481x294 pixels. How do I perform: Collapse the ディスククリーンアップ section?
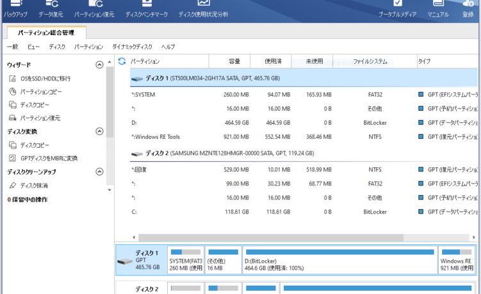pyautogui.click(x=99, y=171)
